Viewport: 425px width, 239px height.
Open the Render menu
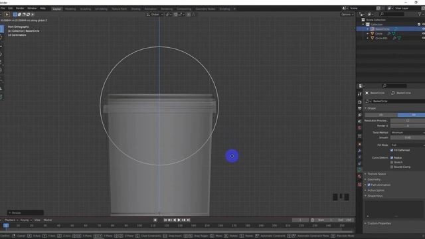tap(20, 9)
